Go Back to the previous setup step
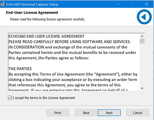The image size is (154, 120). (x=86, y=113)
